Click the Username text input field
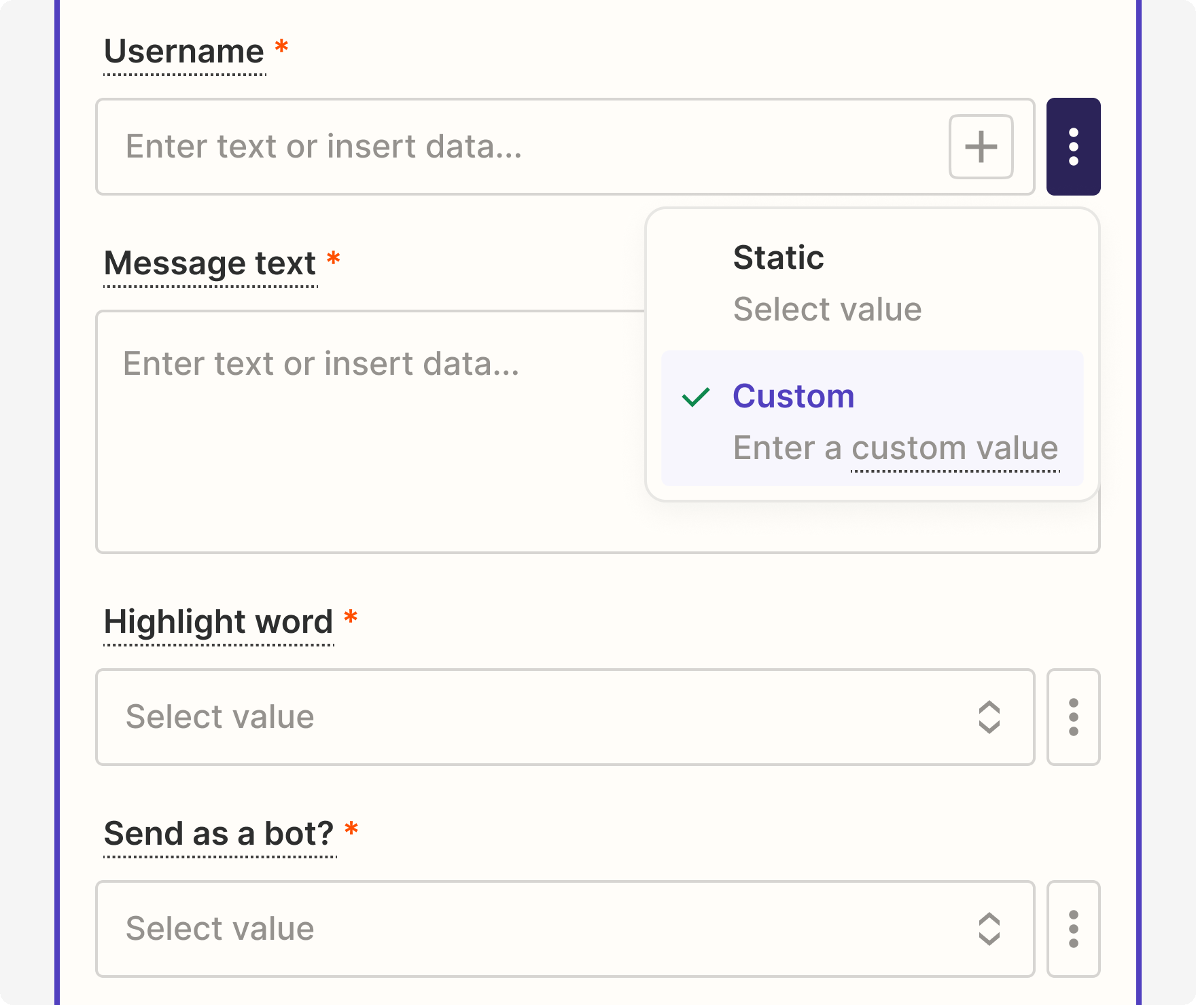Viewport: 1196px width, 1005px height. tap(516, 147)
